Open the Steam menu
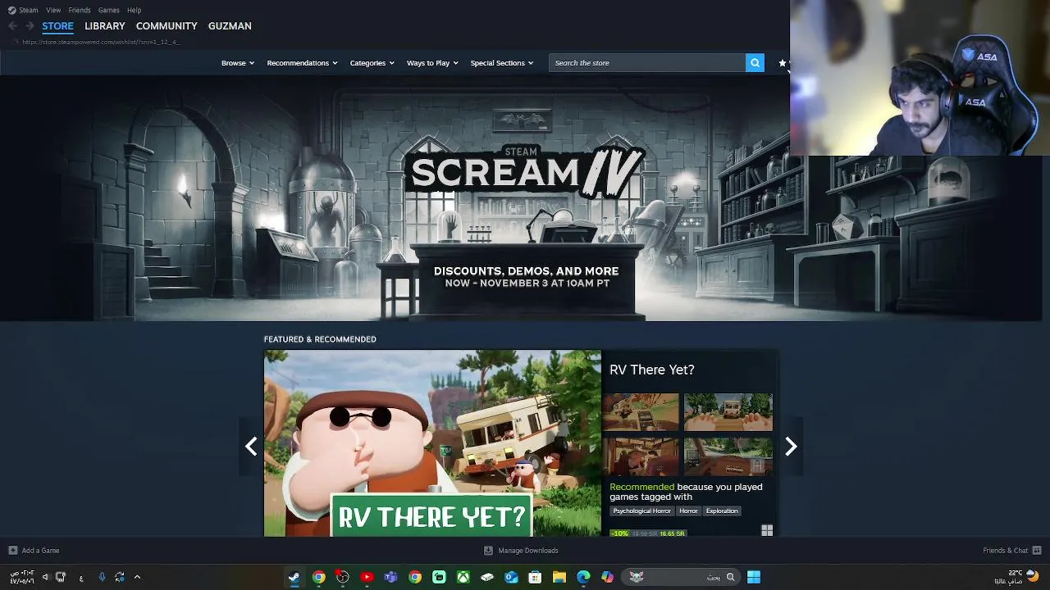This screenshot has height=590, width=1050. tap(23, 10)
